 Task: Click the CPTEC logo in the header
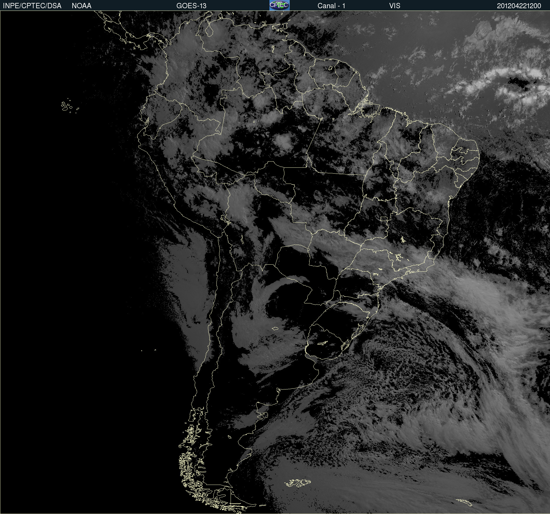279,5
